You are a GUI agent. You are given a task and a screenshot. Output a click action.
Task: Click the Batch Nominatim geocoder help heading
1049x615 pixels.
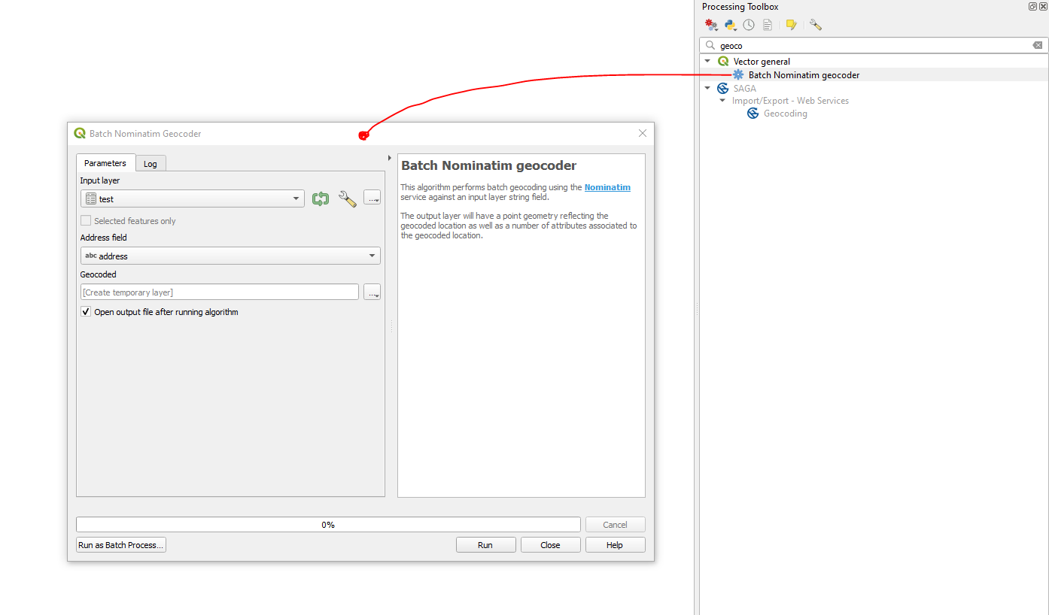tap(488, 165)
